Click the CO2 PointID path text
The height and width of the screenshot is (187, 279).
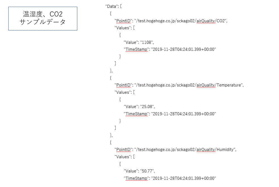(x=181, y=21)
